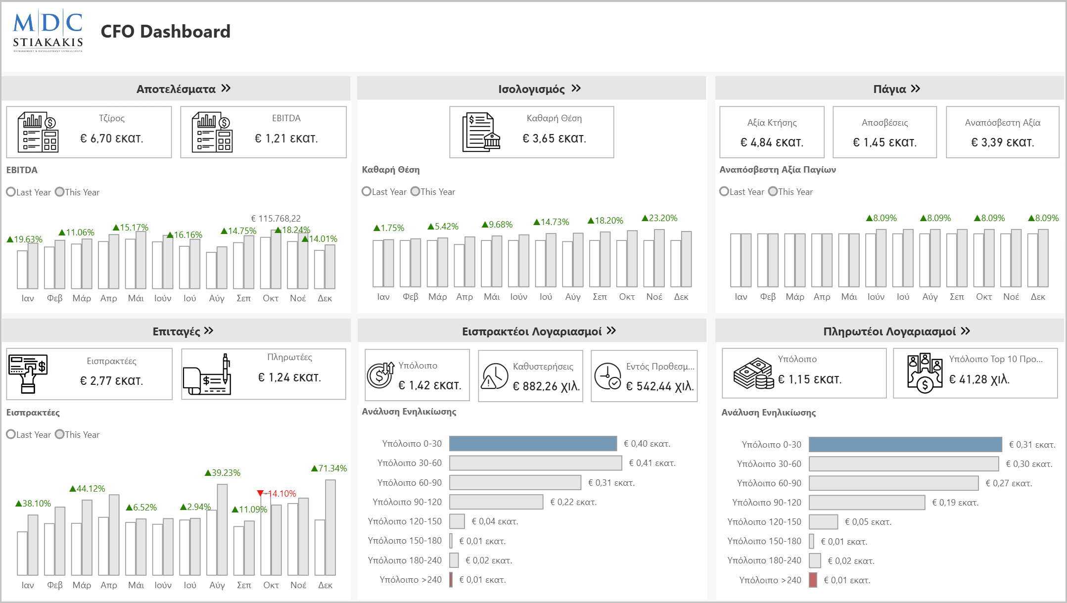Image resolution: width=1067 pixels, height=603 pixels.
Task: Click the EBITDA € 1,21 εκατ. card
Action: [263, 132]
